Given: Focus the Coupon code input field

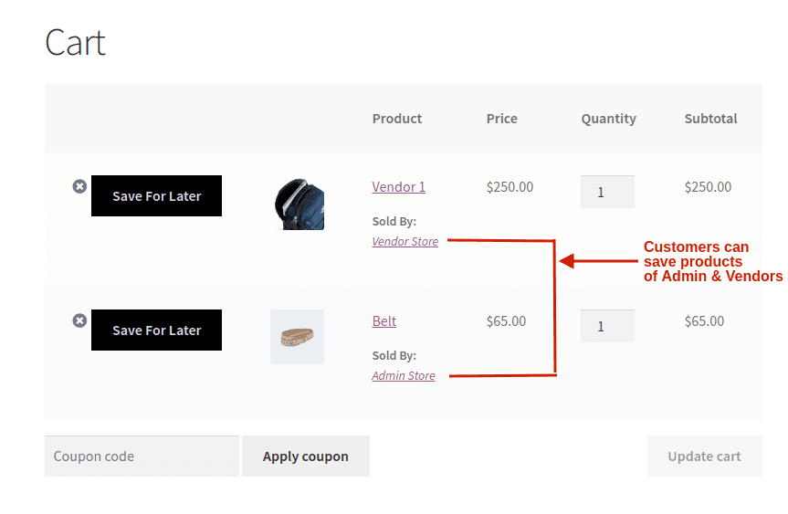Looking at the screenshot, I should click(x=142, y=456).
